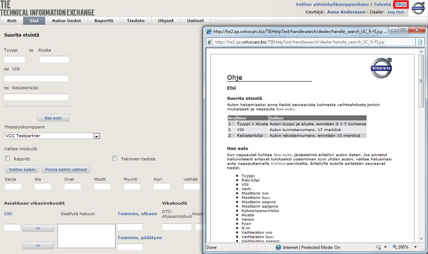Click the Hae auto button
This screenshot has height=254, width=428.
click(53, 118)
